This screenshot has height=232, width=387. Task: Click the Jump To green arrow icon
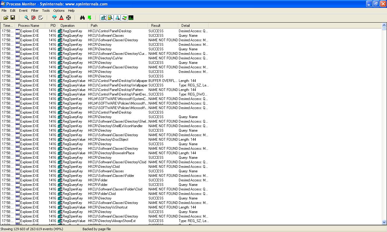(x=89, y=17)
